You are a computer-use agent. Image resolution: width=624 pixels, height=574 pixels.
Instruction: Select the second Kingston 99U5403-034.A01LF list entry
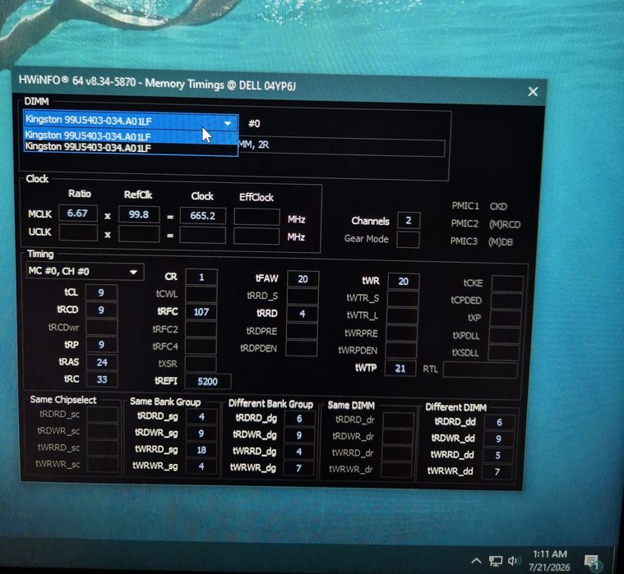pyautogui.click(x=131, y=148)
